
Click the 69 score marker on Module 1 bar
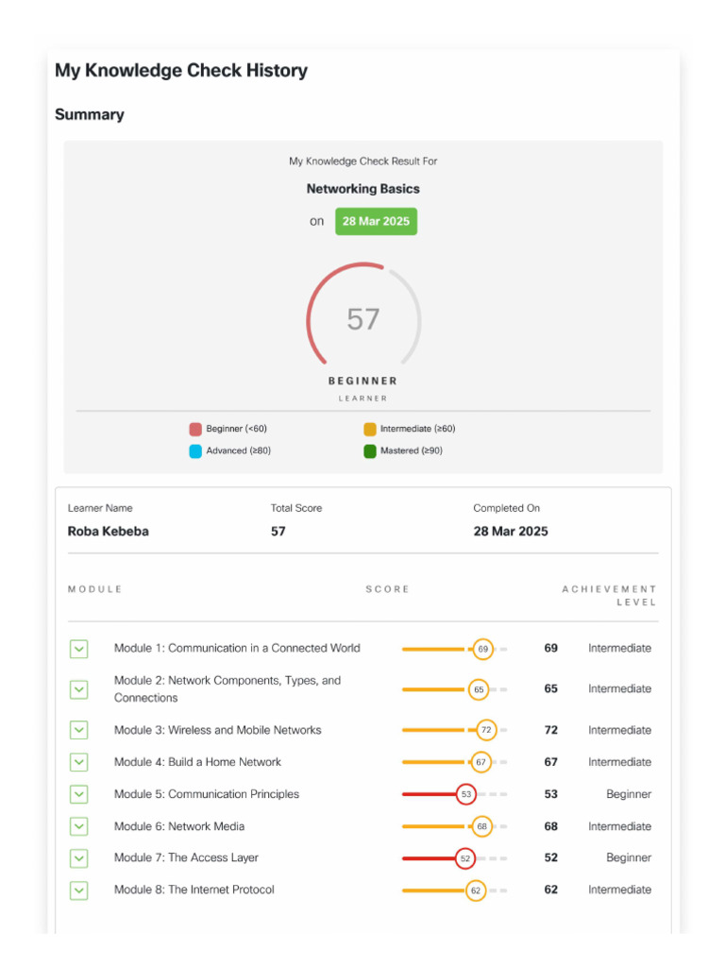pos(482,649)
